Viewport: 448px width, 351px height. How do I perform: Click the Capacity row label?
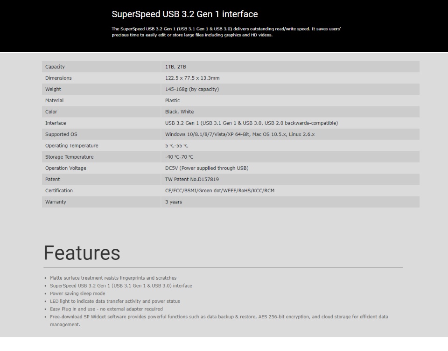coord(55,67)
